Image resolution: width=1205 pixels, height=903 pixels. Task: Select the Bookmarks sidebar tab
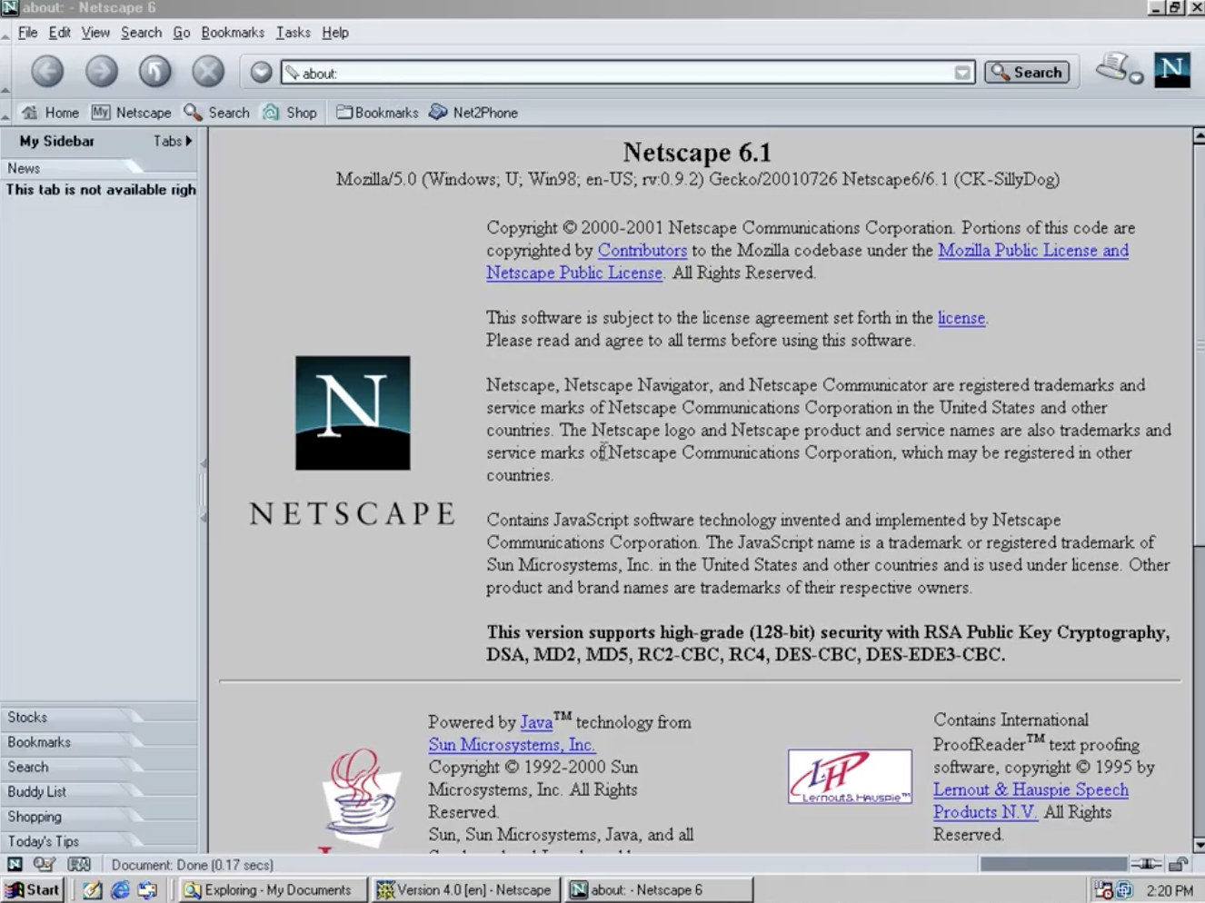tap(73, 742)
